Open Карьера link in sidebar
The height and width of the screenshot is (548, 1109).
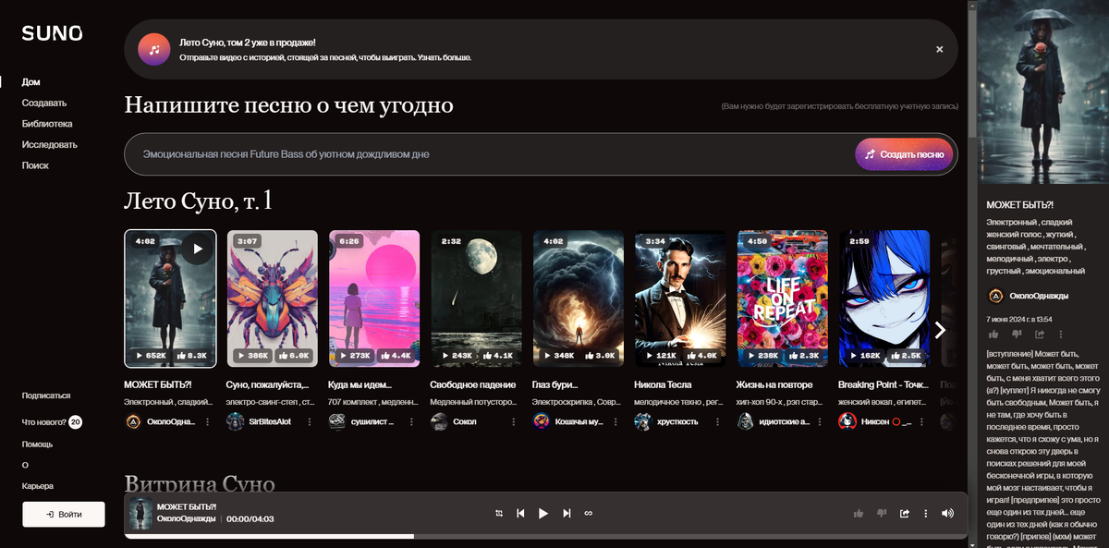(38, 486)
